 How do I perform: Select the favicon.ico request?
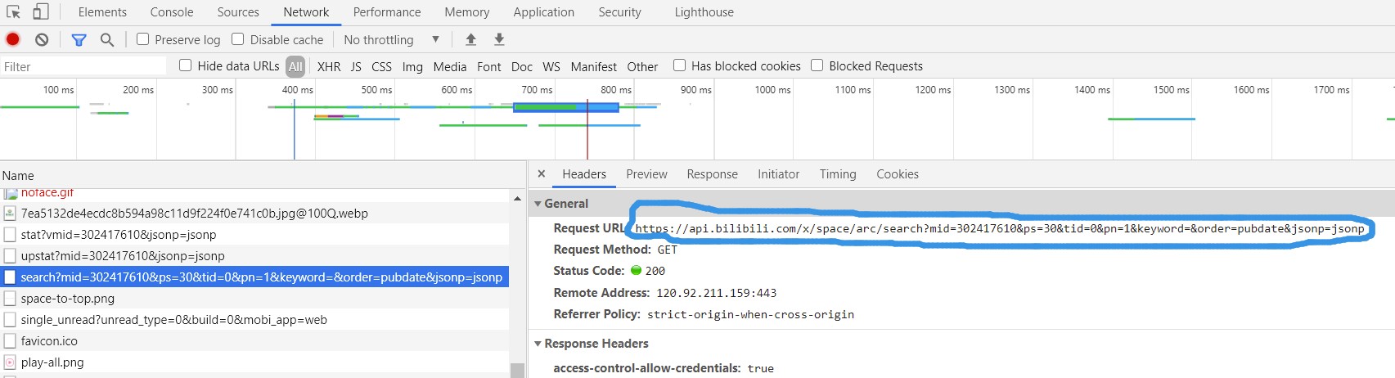tap(49, 341)
